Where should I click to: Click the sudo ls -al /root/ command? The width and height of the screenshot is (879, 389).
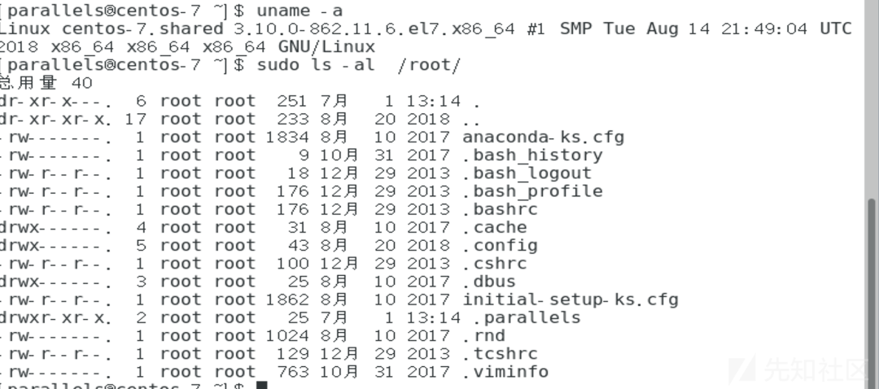359,65
